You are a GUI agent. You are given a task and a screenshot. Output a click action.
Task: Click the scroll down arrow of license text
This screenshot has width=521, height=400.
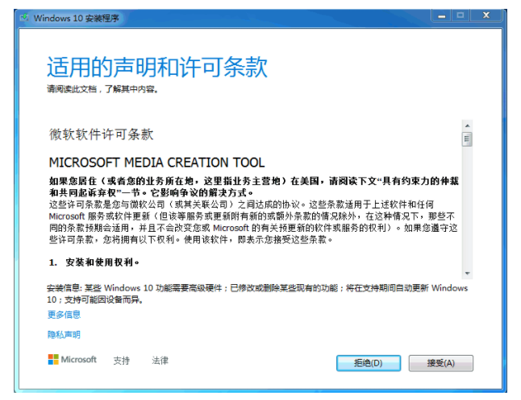[x=466, y=272]
